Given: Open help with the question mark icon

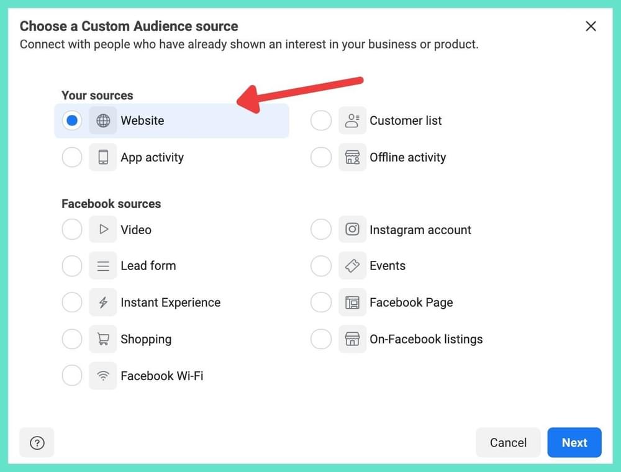Looking at the screenshot, I should [x=37, y=443].
